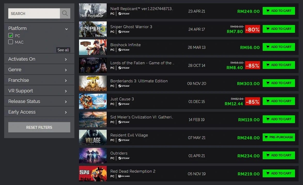Image resolution: width=303 pixels, height=185 pixels.
Task: Expand the Franchise filter section
Action: pos(39,80)
